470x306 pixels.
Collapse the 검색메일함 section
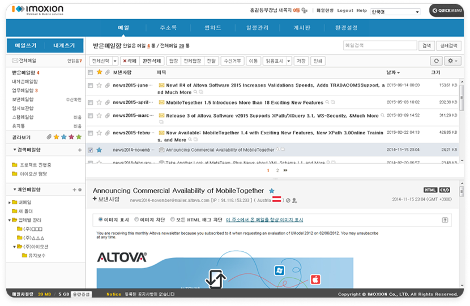pyautogui.click(x=14, y=150)
